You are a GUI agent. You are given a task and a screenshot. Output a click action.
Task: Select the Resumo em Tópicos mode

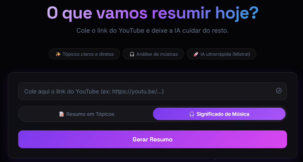tap(87, 114)
